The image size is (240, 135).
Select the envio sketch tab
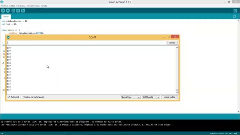click(x=6, y=16)
